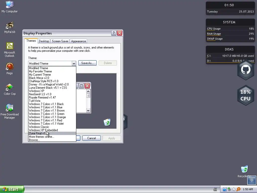Click the 01:50 clock widget
The height and width of the screenshot is (193, 257).
point(229,5)
